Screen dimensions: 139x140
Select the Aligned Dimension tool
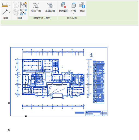click(x=5, y=12)
